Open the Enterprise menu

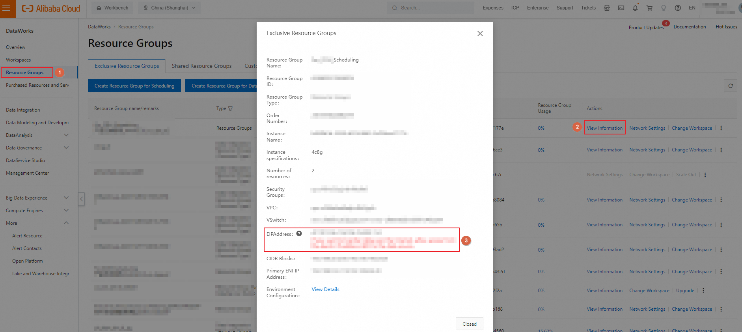(538, 8)
